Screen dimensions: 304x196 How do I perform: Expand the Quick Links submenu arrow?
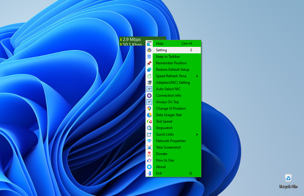pos(197,134)
